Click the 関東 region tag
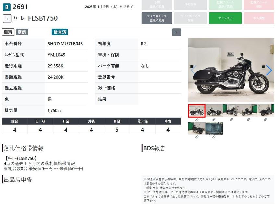This screenshot has height=215, width=279. tap(8, 32)
